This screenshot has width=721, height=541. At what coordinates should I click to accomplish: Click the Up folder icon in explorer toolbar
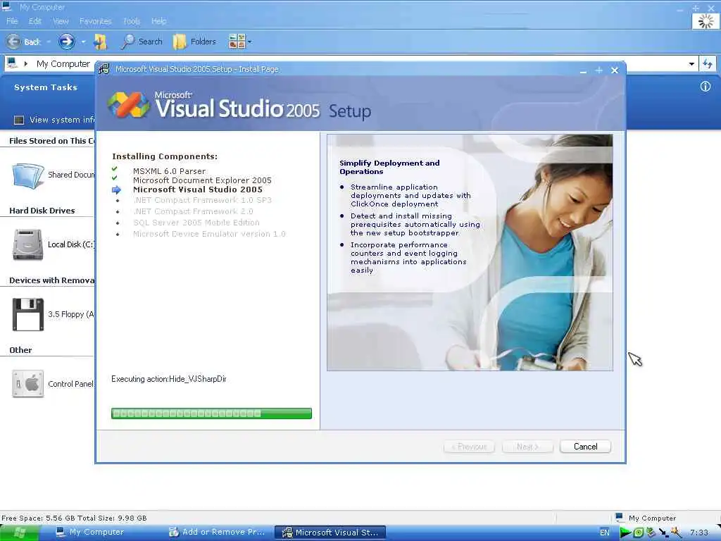(x=100, y=42)
